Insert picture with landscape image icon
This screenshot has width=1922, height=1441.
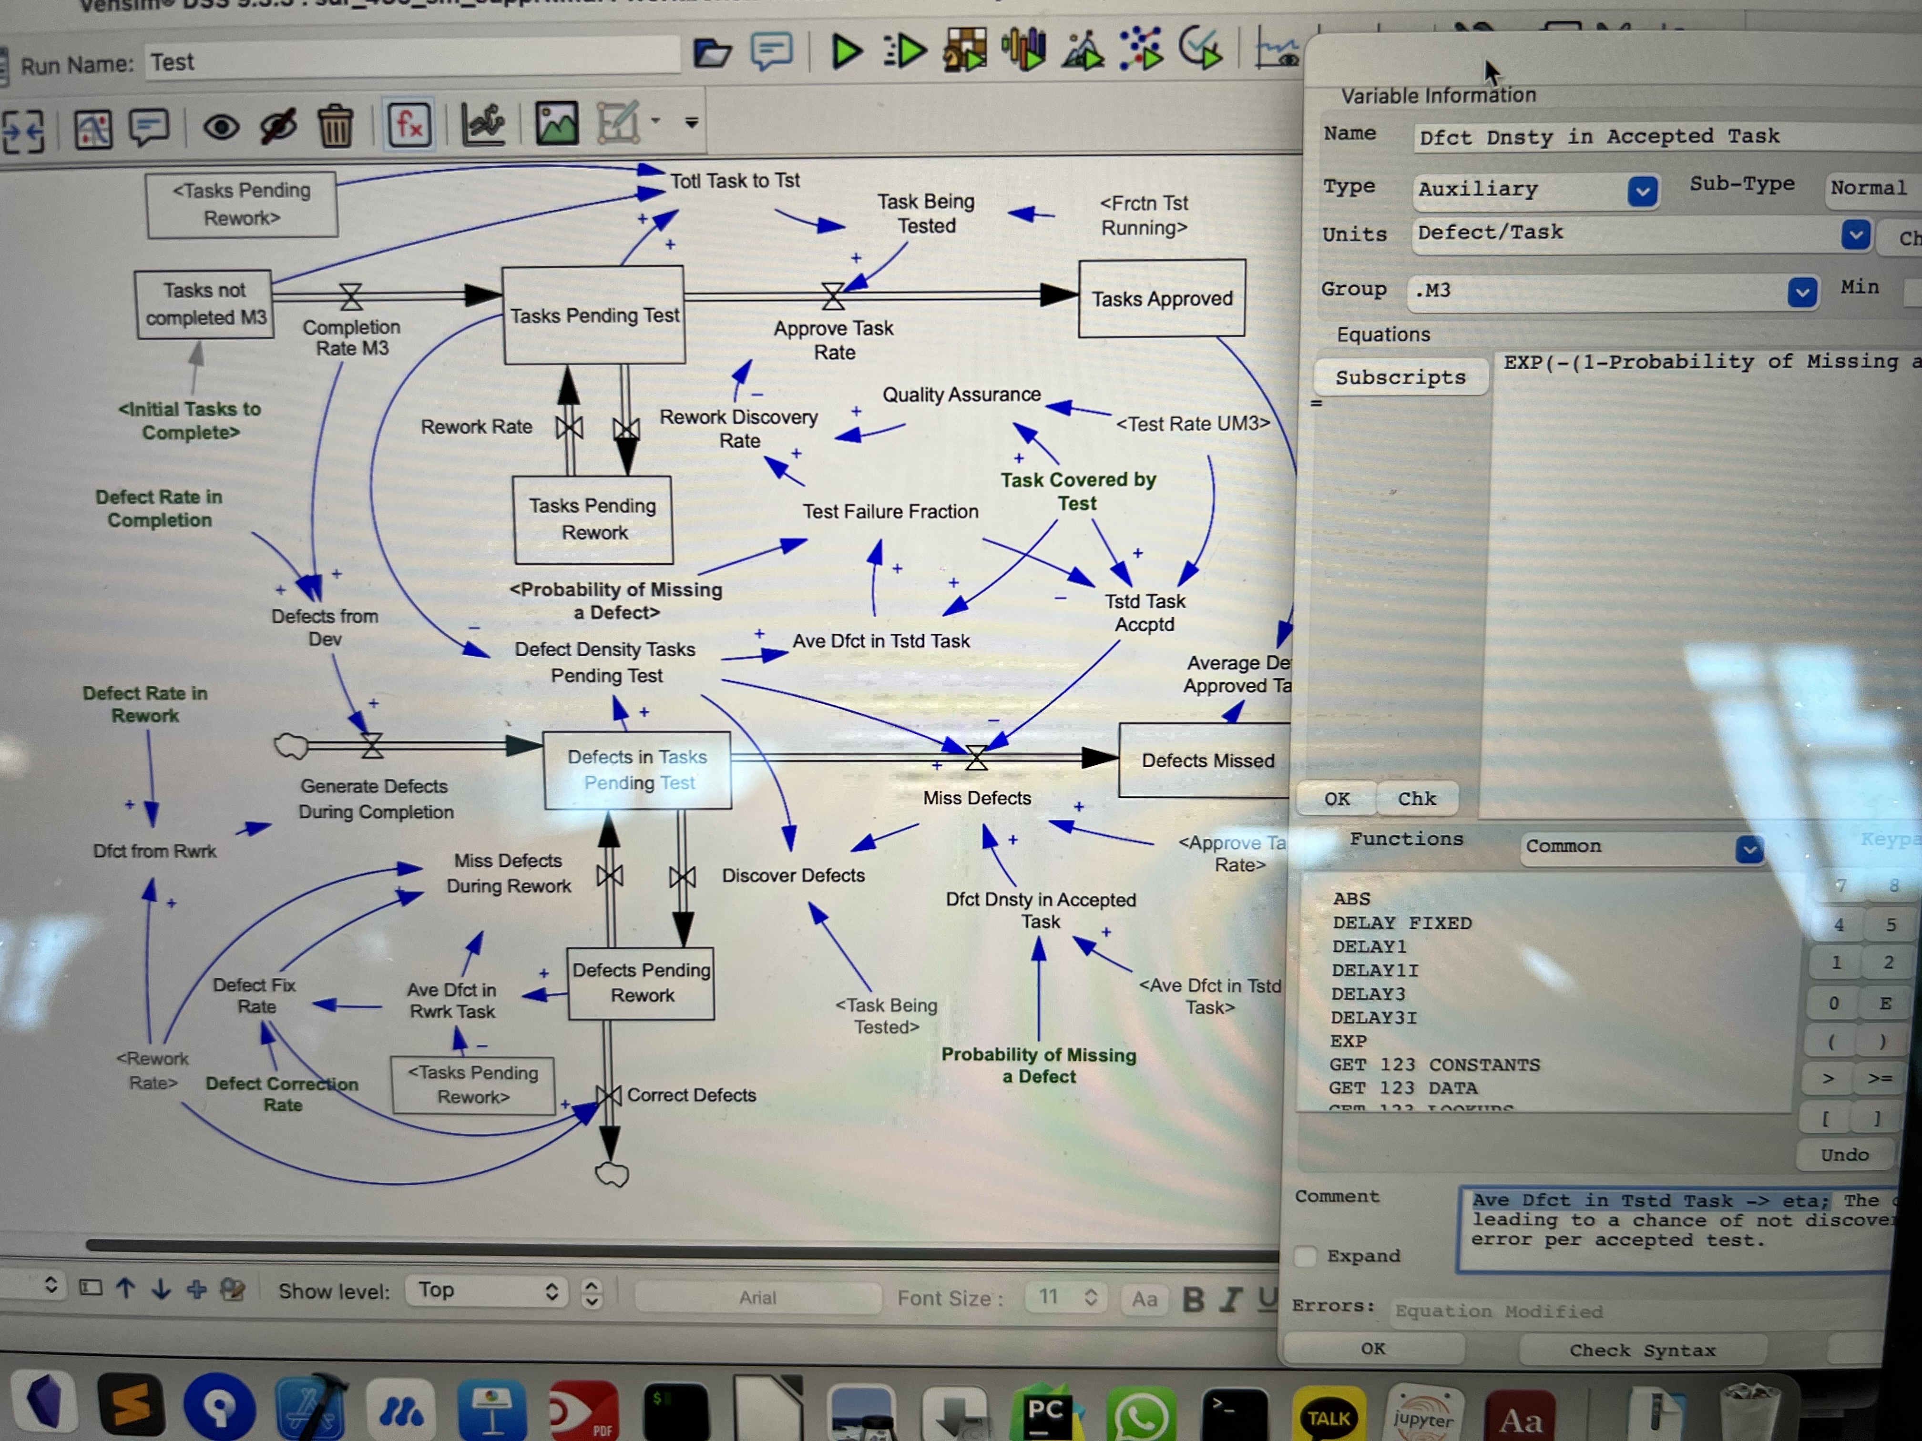[x=556, y=122]
